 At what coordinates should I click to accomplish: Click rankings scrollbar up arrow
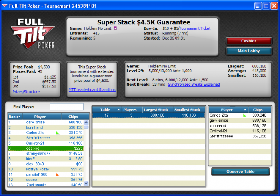pyautogui.click(x=86, y=122)
